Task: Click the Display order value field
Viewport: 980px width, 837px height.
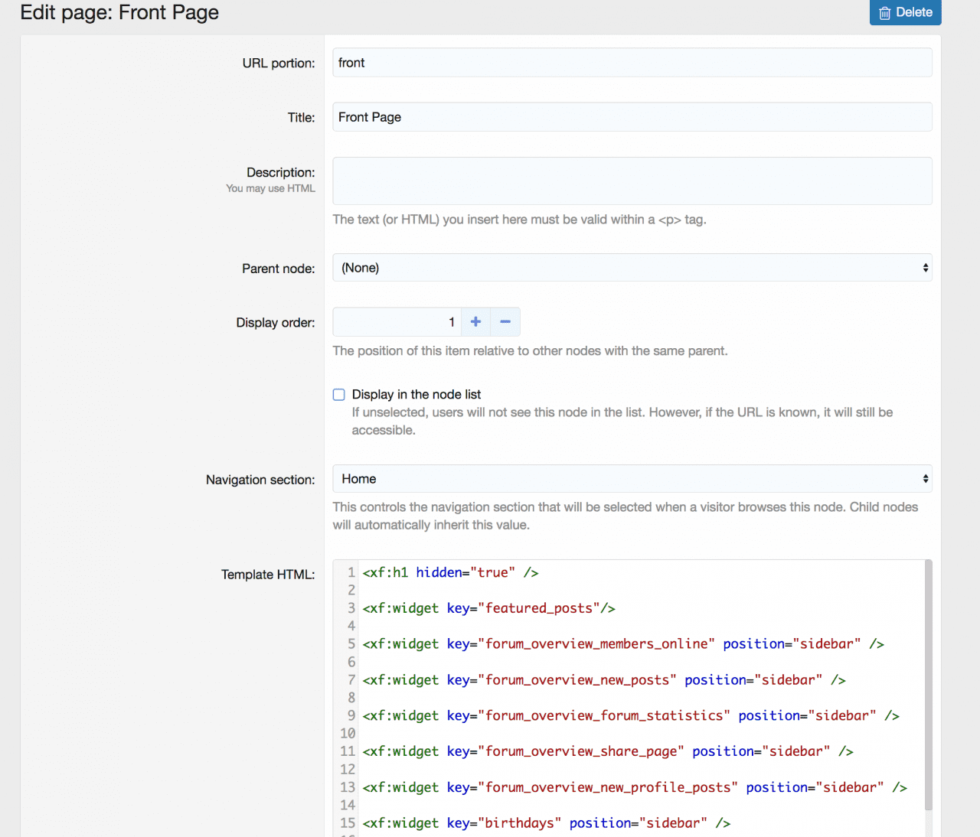Action: [x=397, y=321]
